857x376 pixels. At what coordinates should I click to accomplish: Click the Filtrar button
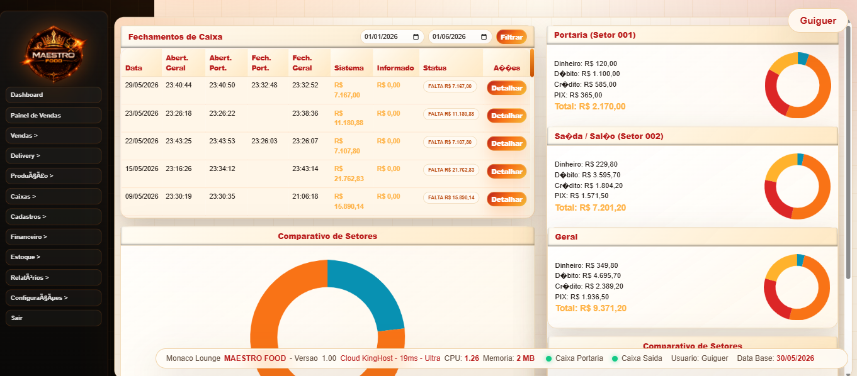tap(512, 37)
